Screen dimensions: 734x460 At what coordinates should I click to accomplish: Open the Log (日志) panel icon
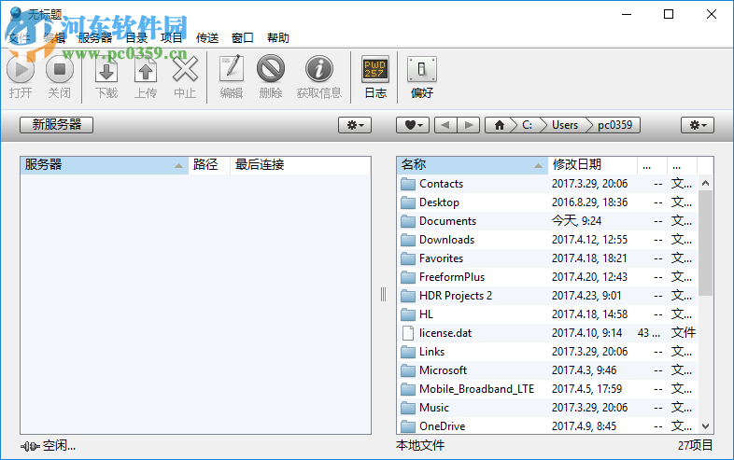375,69
